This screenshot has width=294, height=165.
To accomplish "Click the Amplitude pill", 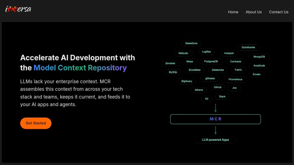I will 259,66.
